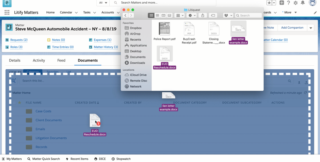The width and height of the screenshot is (320, 162).
Task: Expand the More navigation menu
Action: (x=289, y=12)
